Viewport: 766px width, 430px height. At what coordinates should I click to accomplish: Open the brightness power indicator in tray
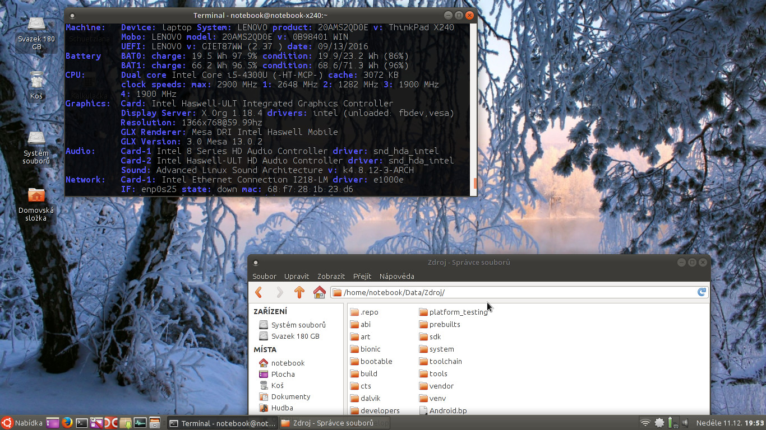click(x=659, y=423)
